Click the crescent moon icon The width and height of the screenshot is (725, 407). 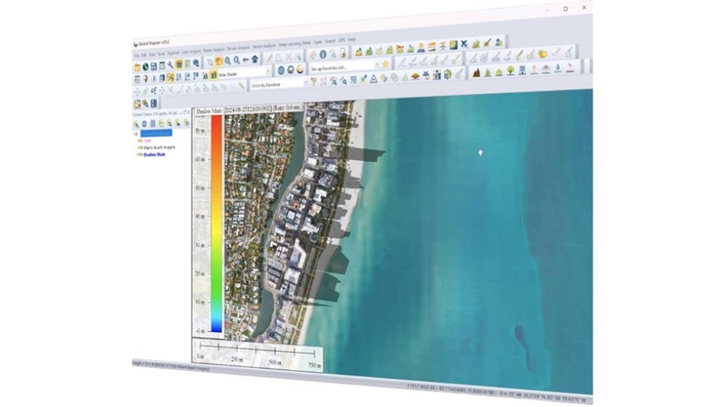pos(300,70)
